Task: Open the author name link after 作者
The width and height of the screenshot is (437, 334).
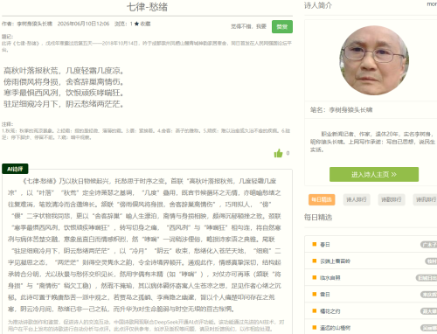Action: point(35,24)
